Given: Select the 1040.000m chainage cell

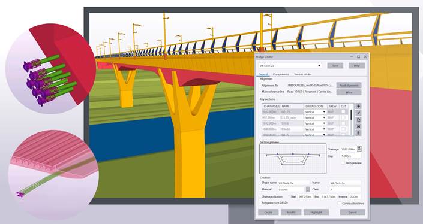Looking at the screenshot, I should tap(271, 129).
